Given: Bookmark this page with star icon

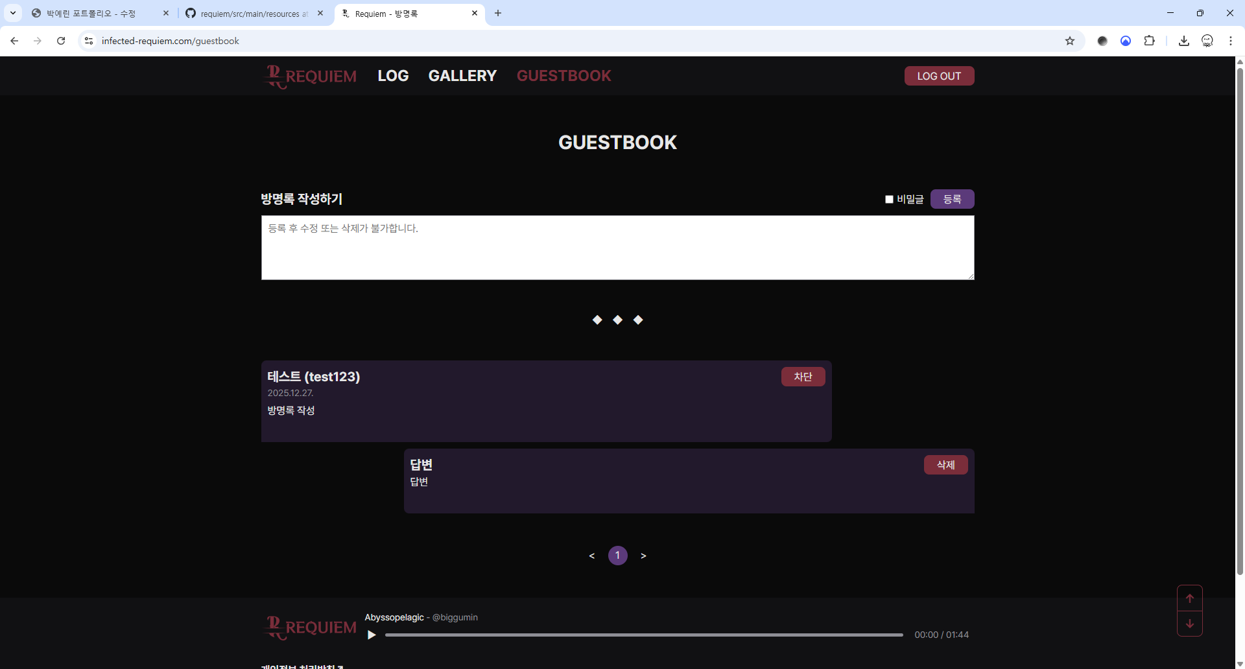Looking at the screenshot, I should pyautogui.click(x=1070, y=41).
